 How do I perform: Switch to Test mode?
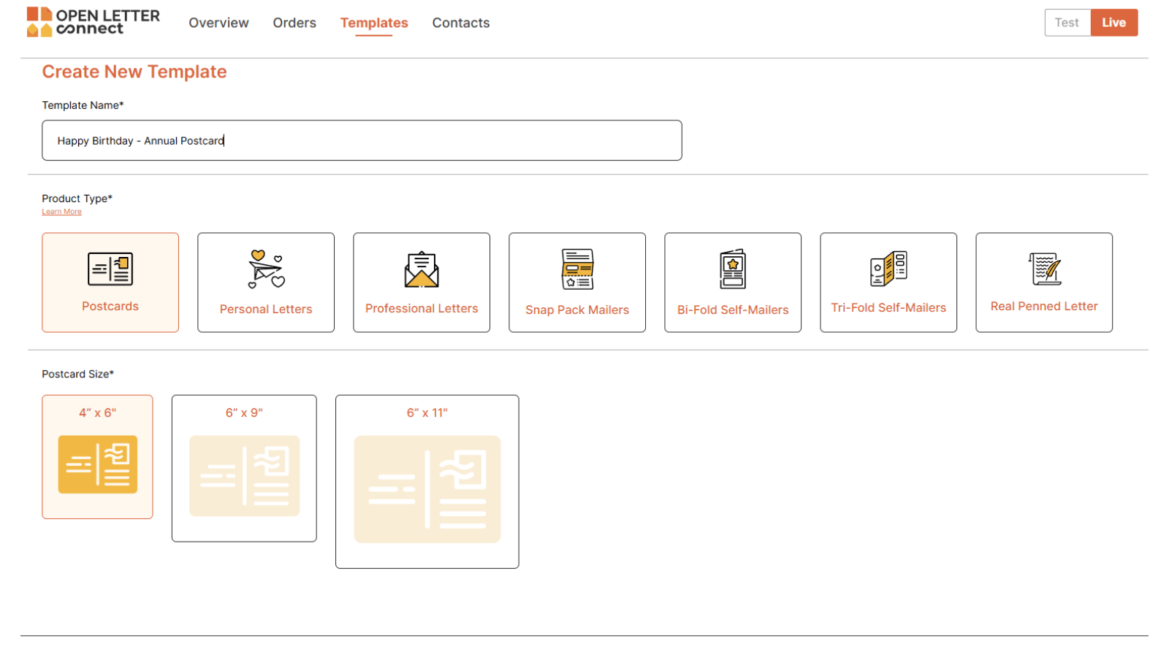coord(1067,23)
